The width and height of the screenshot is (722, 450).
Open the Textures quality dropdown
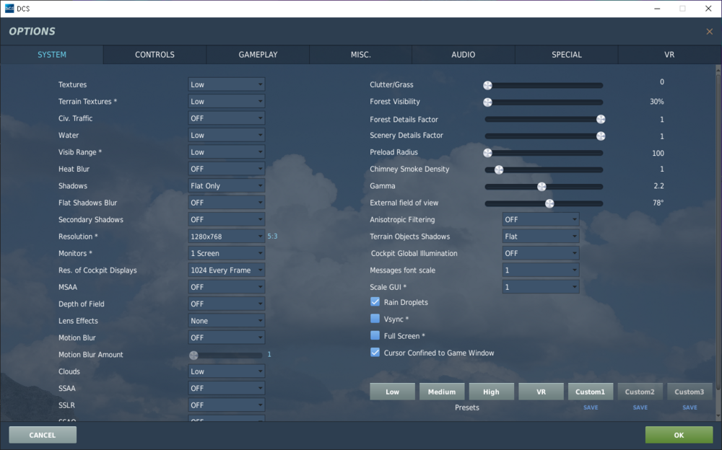(x=226, y=84)
